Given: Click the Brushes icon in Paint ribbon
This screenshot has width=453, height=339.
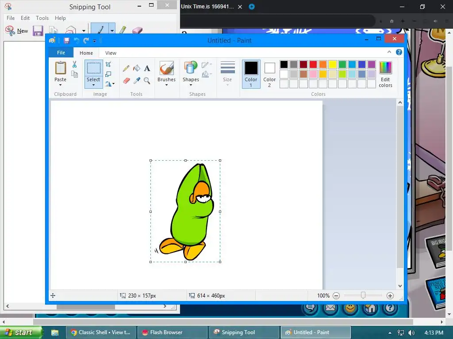Looking at the screenshot, I should (167, 68).
